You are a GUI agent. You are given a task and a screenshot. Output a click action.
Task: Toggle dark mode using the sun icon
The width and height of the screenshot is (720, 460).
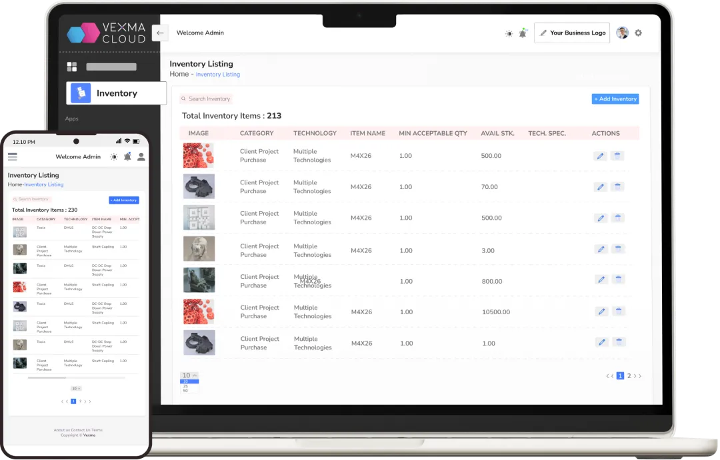[x=509, y=32]
